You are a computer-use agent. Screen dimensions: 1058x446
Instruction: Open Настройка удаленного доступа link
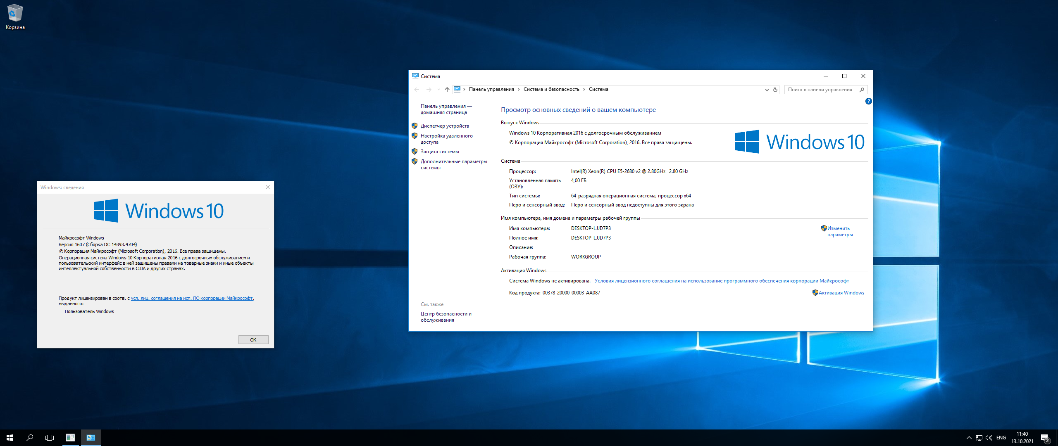point(446,139)
